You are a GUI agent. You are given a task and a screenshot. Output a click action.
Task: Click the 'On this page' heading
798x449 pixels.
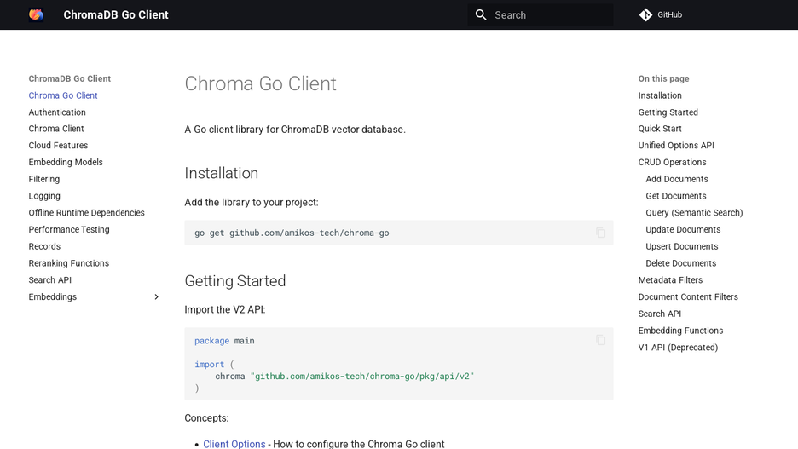663,78
